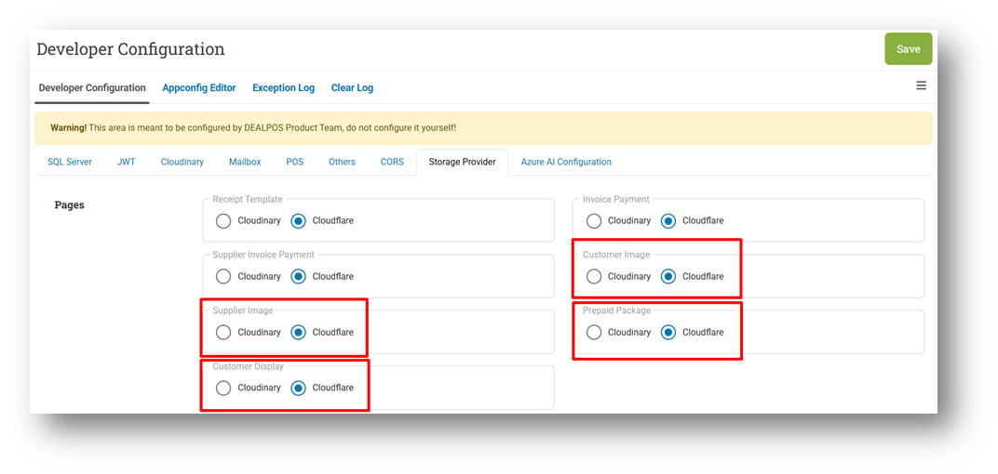Click the 'Pages' section label
This screenshot has width=998, height=474.
(x=70, y=205)
